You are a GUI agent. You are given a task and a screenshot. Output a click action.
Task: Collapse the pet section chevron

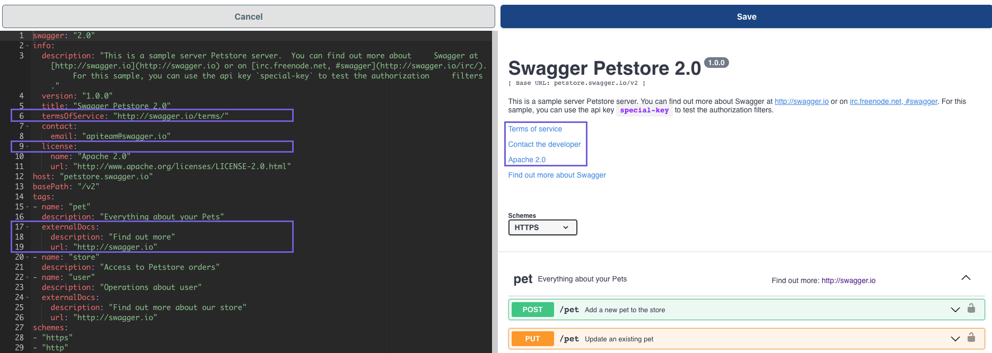click(966, 278)
